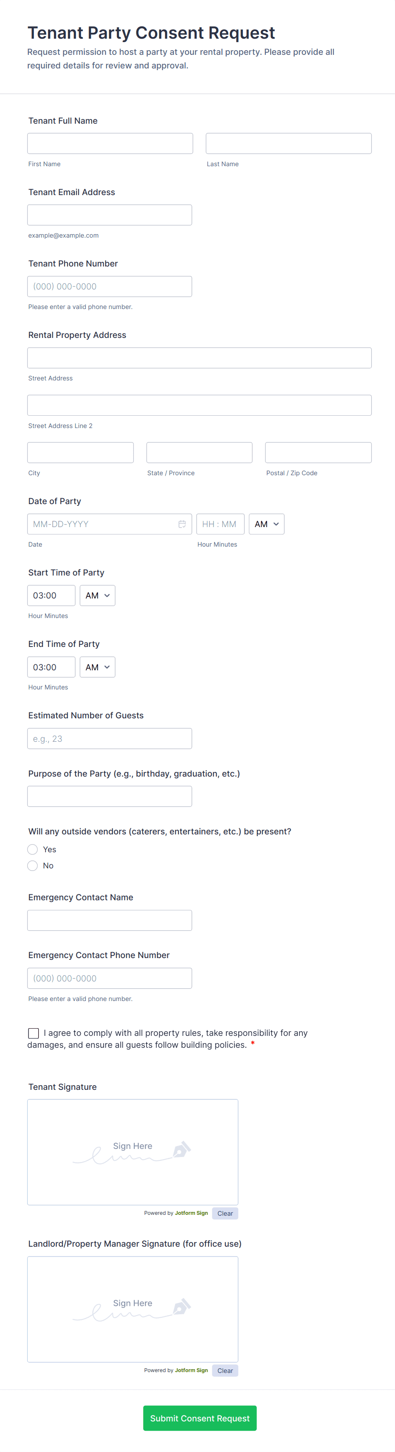The height and width of the screenshot is (1452, 395).
Task: Click the Street Address Line 2 field
Action: tap(199, 405)
